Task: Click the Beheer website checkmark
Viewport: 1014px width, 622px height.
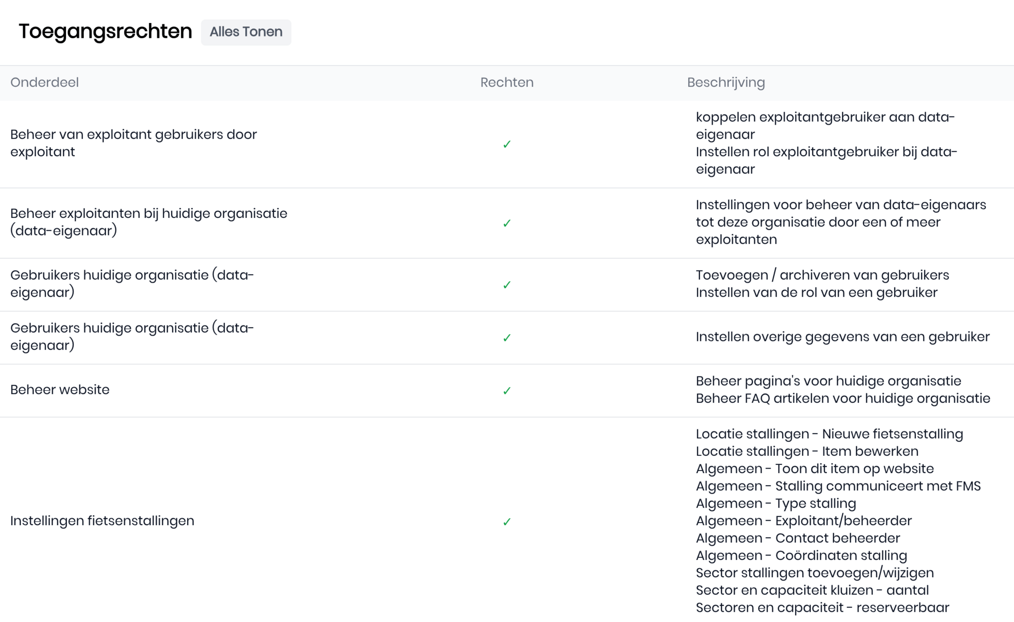Action: 507,391
